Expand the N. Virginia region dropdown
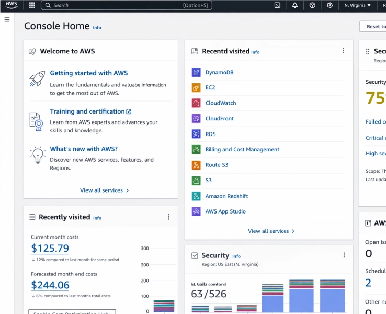The height and width of the screenshot is (314, 386). pos(357,5)
